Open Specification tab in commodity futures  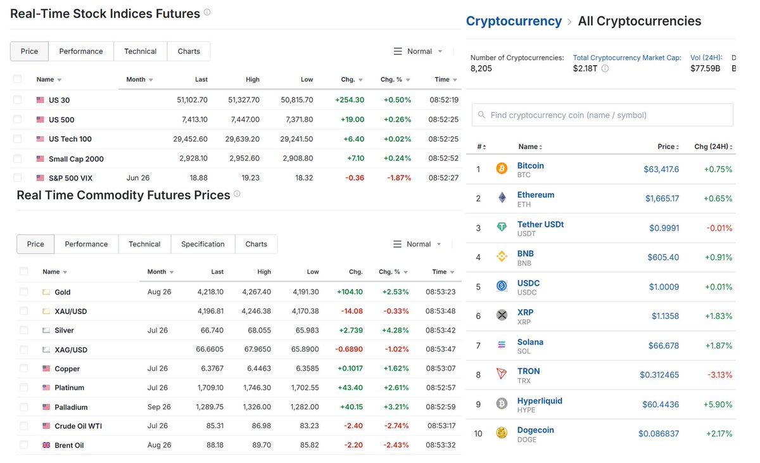[x=203, y=244]
